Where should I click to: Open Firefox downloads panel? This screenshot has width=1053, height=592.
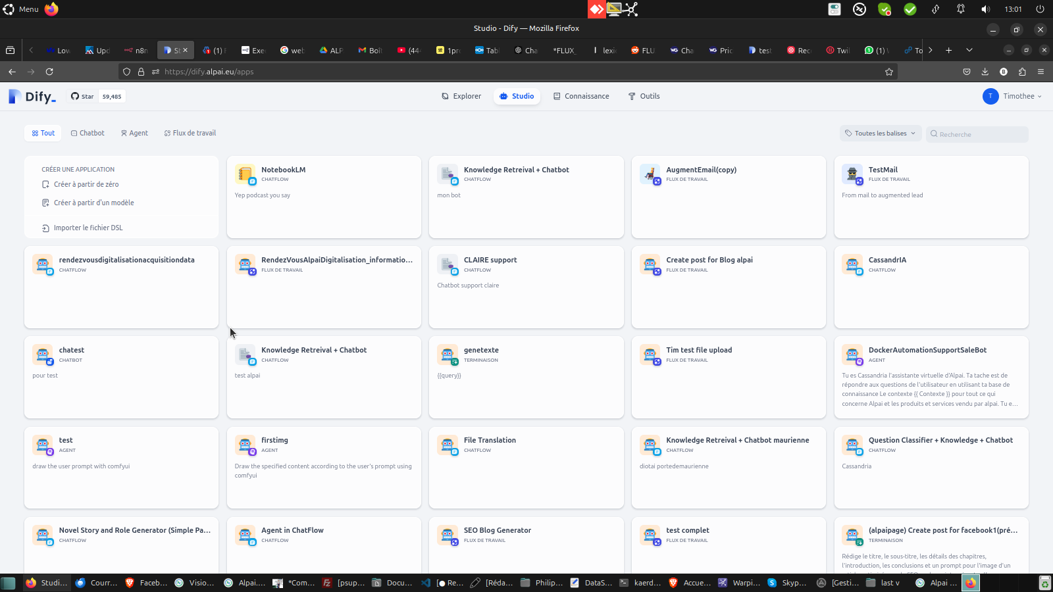point(985,72)
